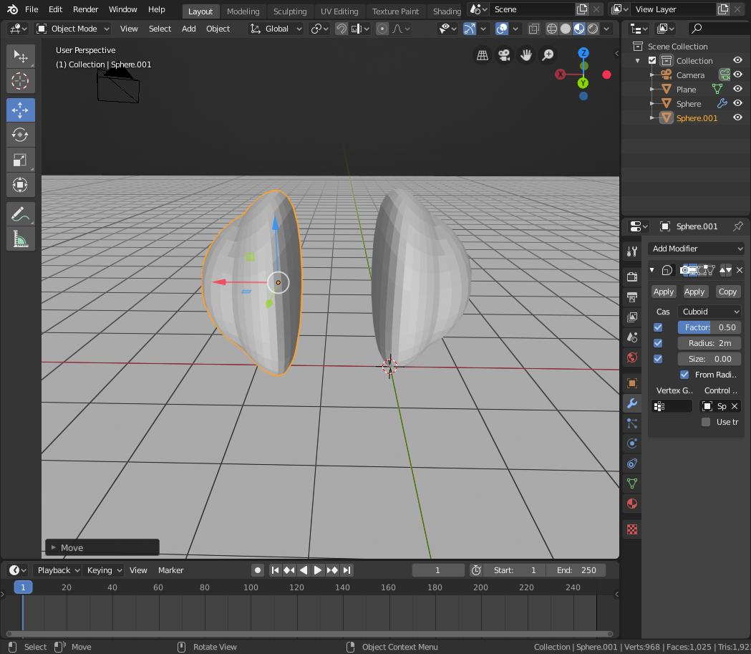Open the Object Constraints properties tab
Screen dimensions: 751x654
tap(632, 463)
